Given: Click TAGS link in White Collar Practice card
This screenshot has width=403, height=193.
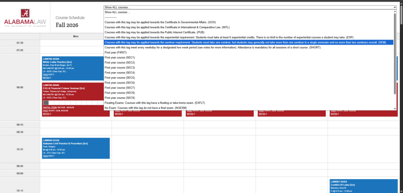Looking at the screenshot, I should coord(45,74).
